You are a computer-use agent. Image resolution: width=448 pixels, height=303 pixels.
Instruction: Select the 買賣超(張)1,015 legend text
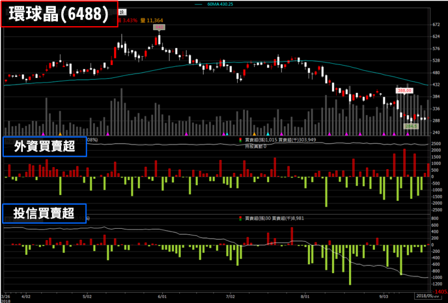(x=260, y=140)
